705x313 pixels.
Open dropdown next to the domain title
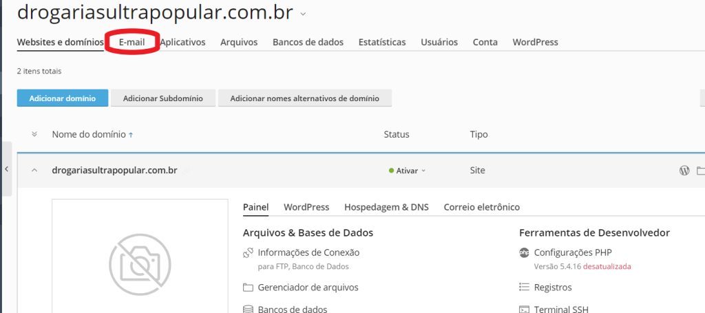pyautogui.click(x=303, y=14)
